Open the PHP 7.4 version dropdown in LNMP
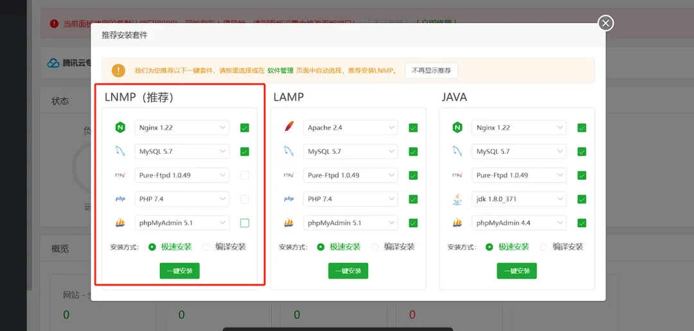 182,199
